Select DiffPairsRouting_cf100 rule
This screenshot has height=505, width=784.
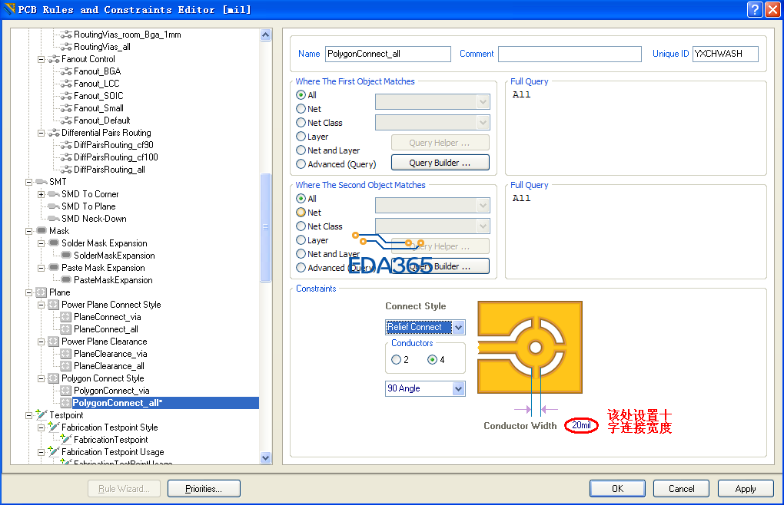click(116, 157)
